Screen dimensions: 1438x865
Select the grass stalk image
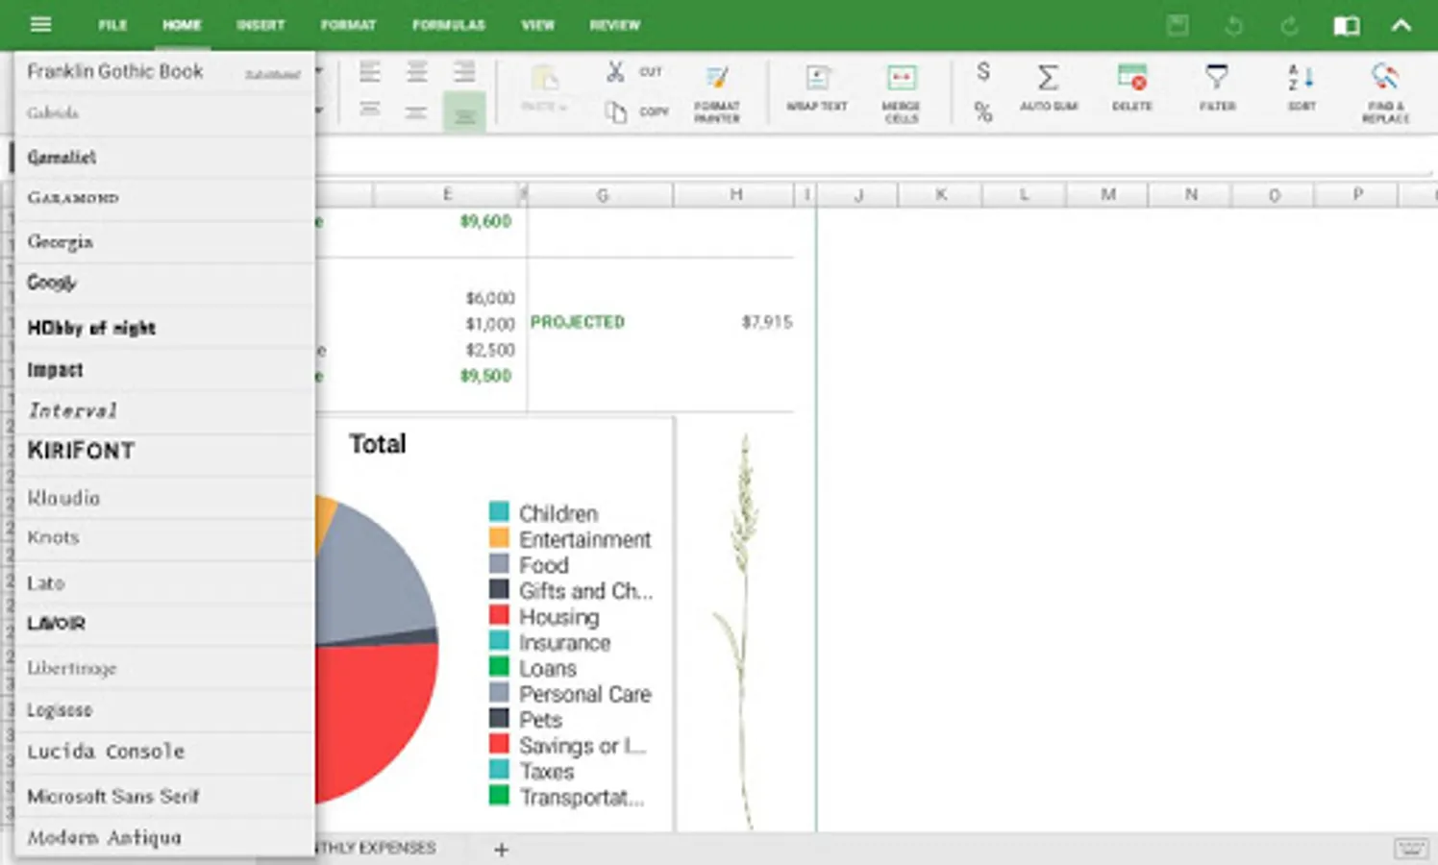pos(740,630)
